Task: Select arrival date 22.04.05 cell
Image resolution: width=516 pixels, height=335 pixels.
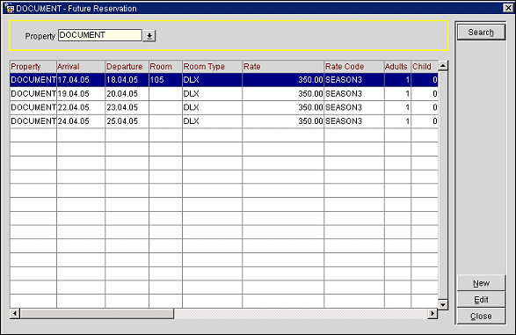Action: click(x=81, y=107)
